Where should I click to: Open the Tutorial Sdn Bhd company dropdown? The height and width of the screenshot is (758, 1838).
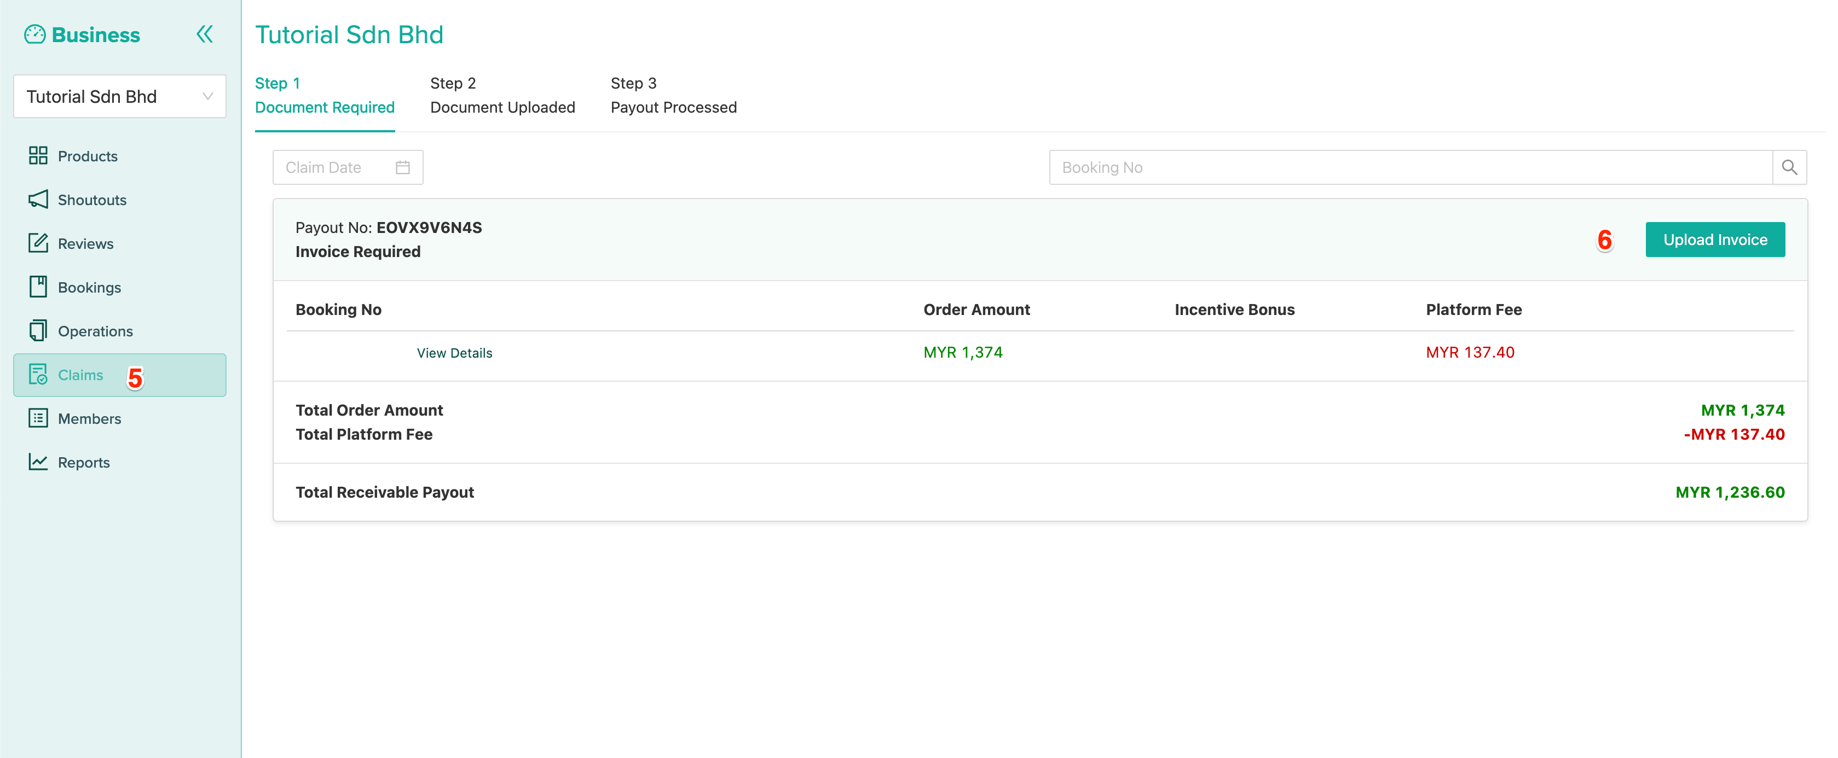[120, 96]
